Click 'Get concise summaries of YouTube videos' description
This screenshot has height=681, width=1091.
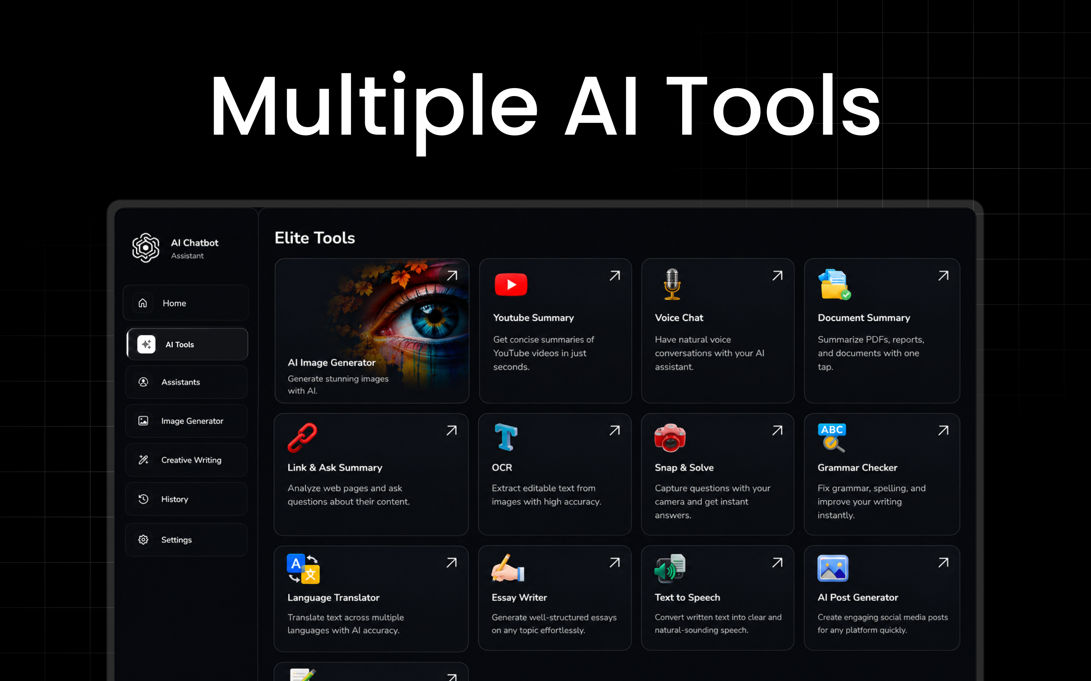pyautogui.click(x=544, y=353)
